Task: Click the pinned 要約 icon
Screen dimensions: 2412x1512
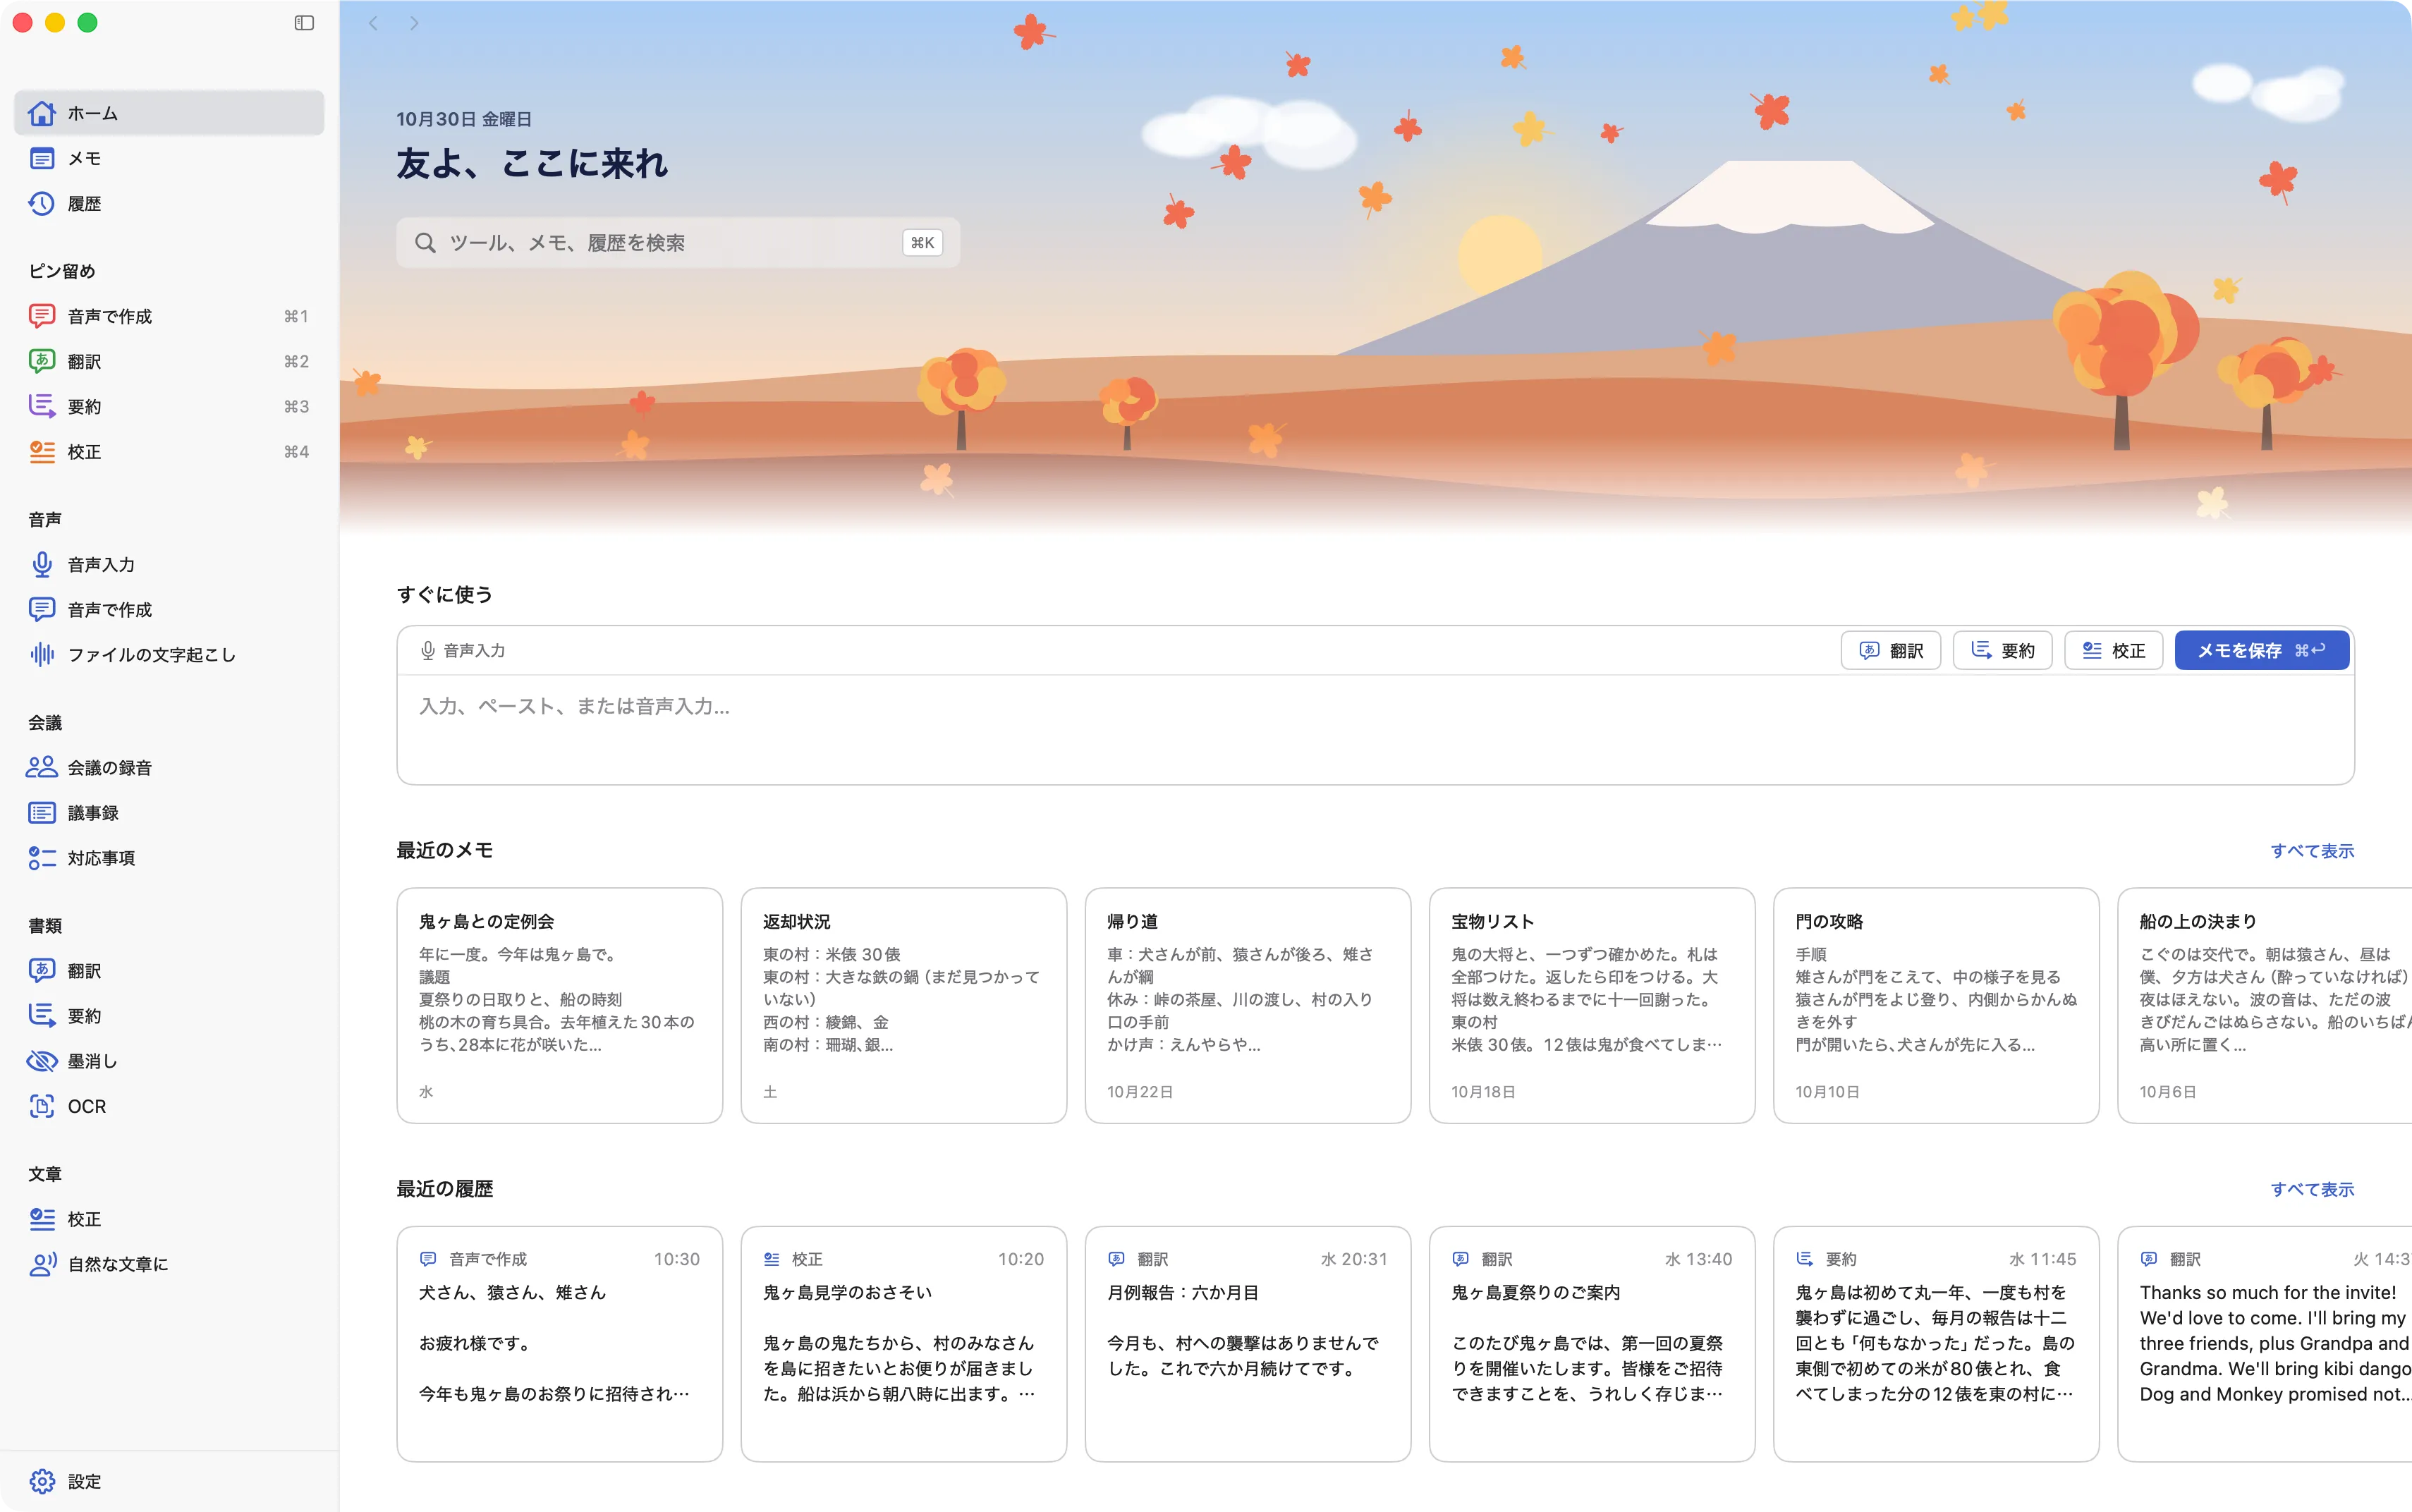Action: click(42, 406)
